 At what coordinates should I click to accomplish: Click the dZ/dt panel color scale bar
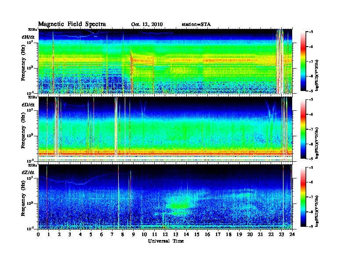click(x=303, y=197)
